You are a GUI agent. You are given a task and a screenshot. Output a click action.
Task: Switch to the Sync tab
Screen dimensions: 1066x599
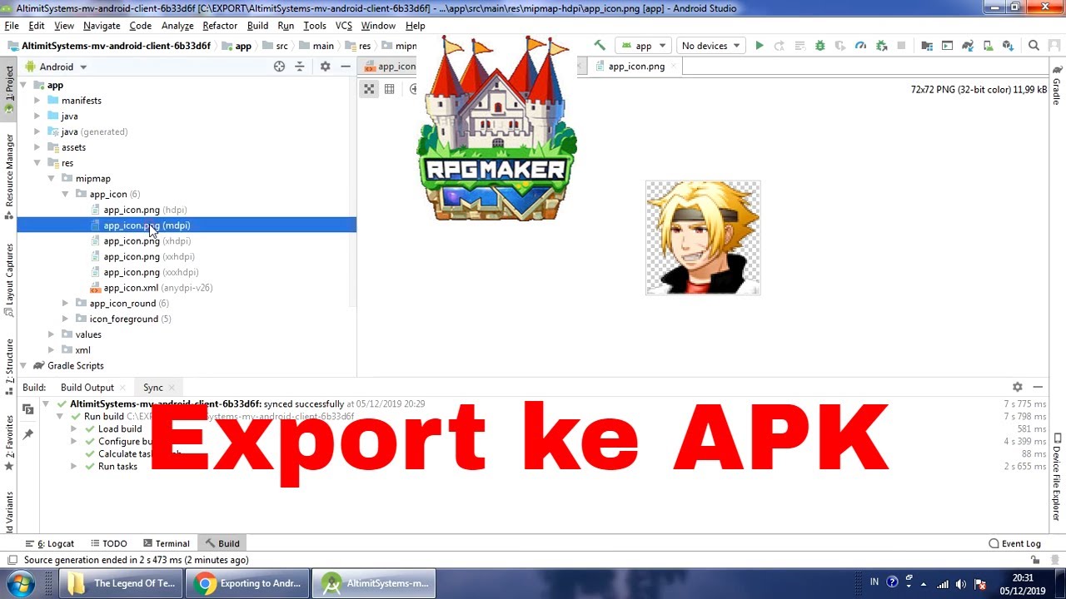click(152, 388)
